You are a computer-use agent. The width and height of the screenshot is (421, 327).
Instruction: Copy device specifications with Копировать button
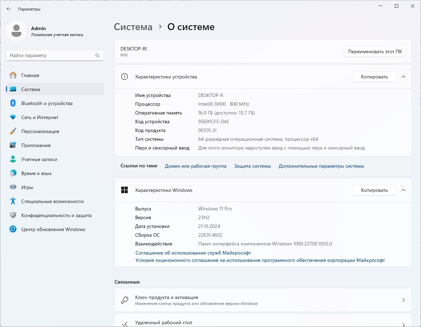click(374, 77)
